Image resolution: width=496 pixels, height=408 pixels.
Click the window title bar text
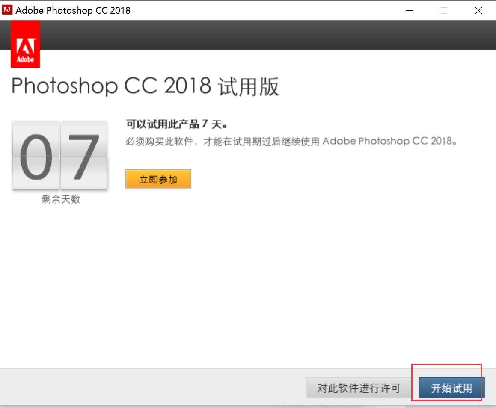point(73,10)
